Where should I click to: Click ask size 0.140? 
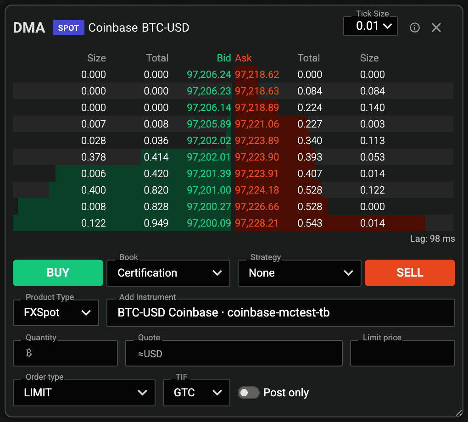click(373, 107)
